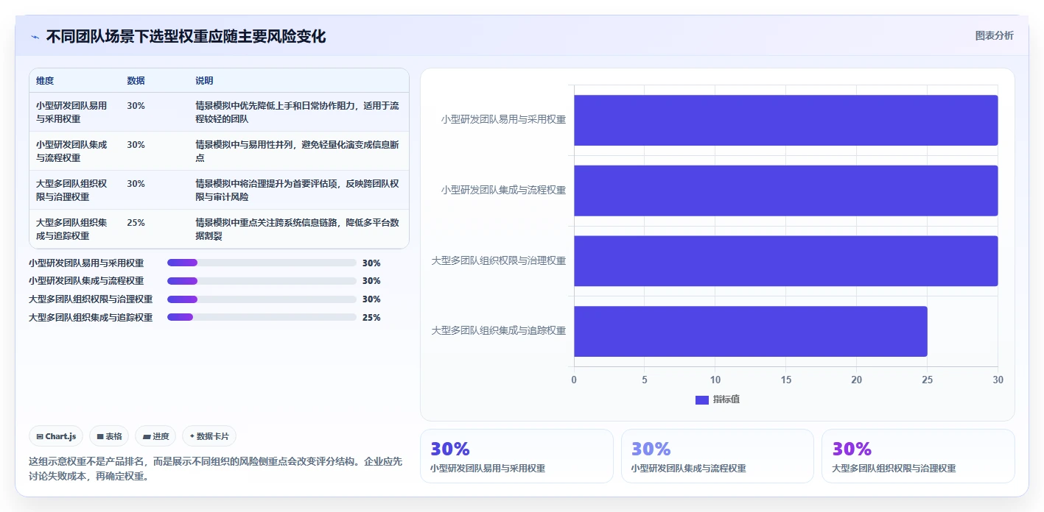Click chart bar for 小型研发团队集成与流程权重
This screenshot has height=512, width=1044.
point(786,191)
